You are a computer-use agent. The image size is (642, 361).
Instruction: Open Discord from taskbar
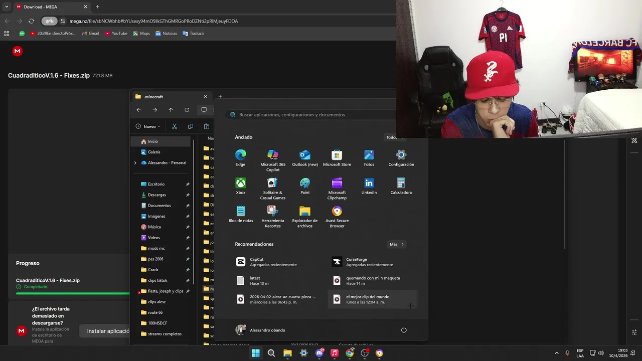tap(319, 353)
